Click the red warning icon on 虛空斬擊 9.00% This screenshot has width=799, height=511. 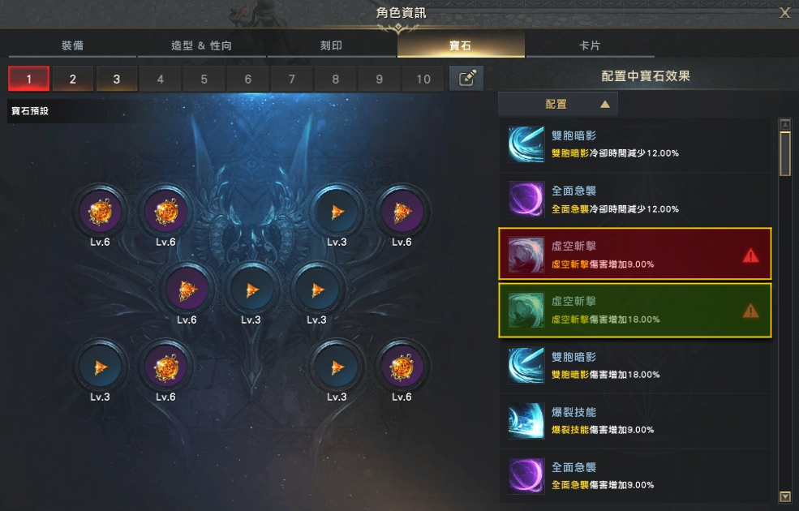click(750, 255)
